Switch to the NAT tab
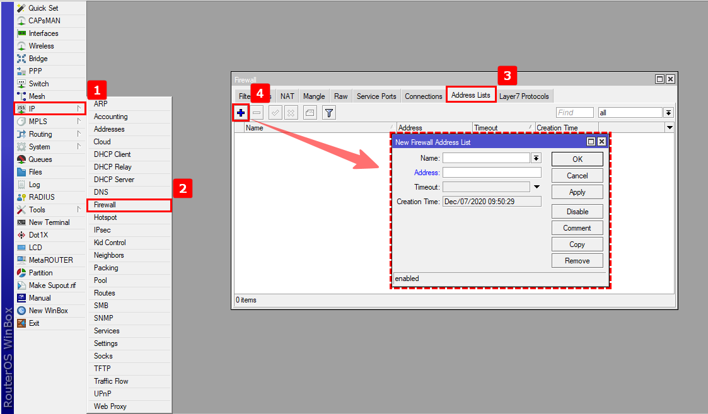The height and width of the screenshot is (414, 708). (x=287, y=96)
